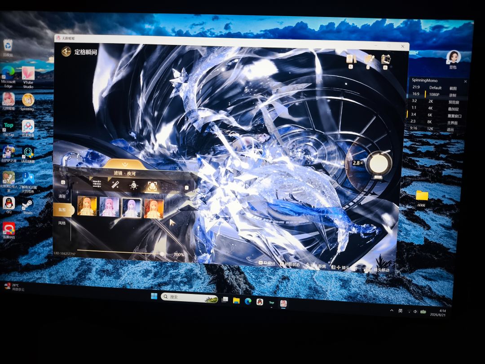
Task: Select the SpinningMomo desktop shortcut
Action: click(28, 102)
